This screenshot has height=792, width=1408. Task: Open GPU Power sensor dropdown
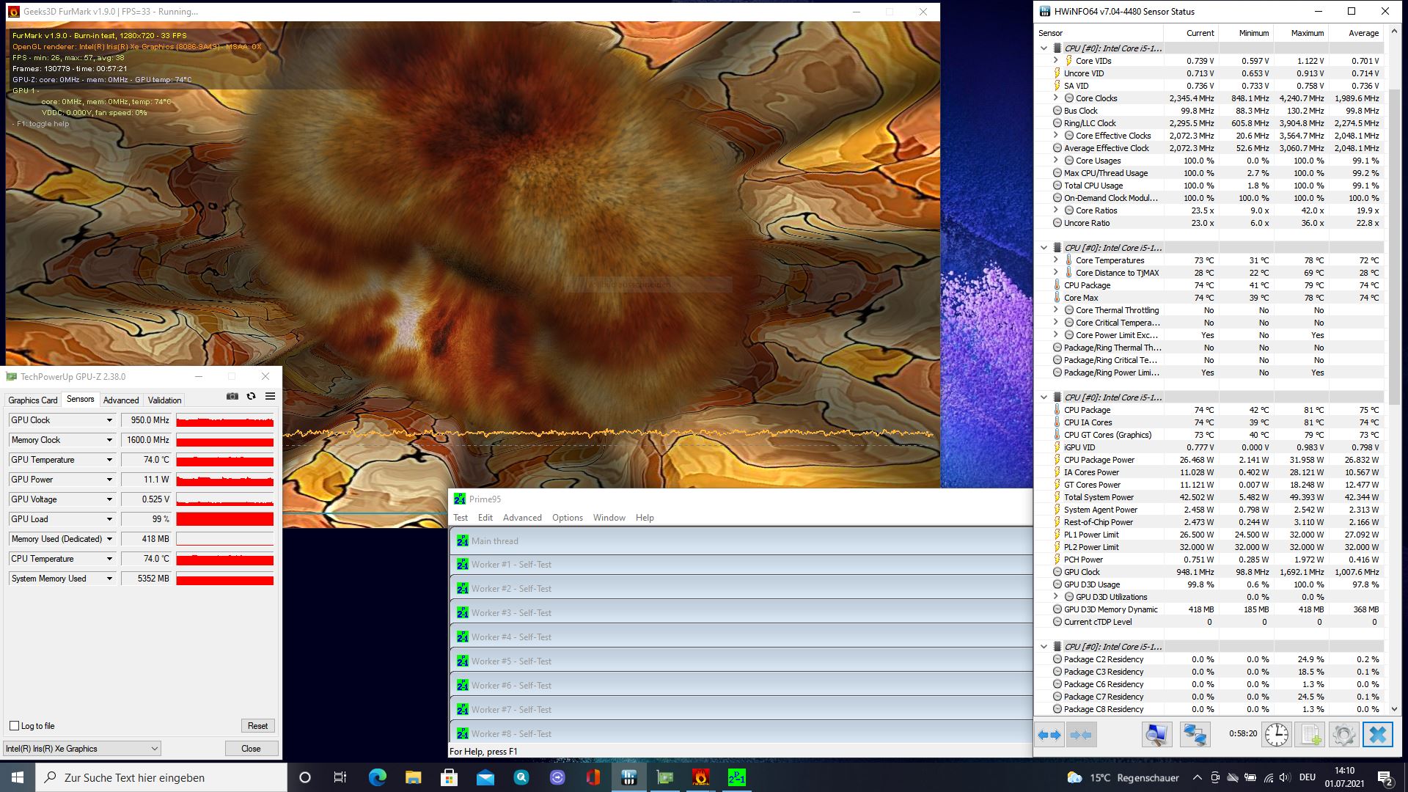click(109, 480)
